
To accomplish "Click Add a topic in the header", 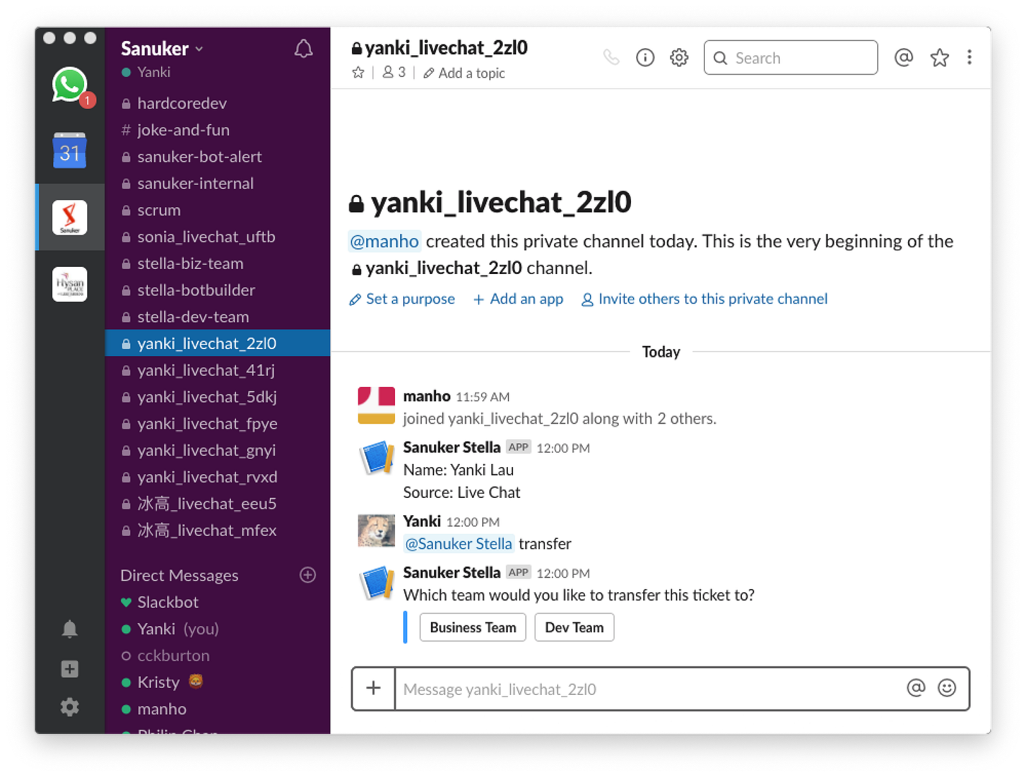I will [464, 73].
